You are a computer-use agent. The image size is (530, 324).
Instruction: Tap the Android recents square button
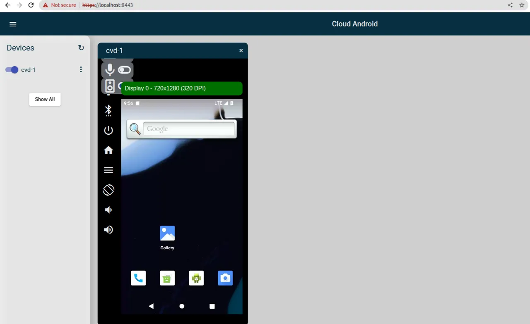[x=212, y=306]
